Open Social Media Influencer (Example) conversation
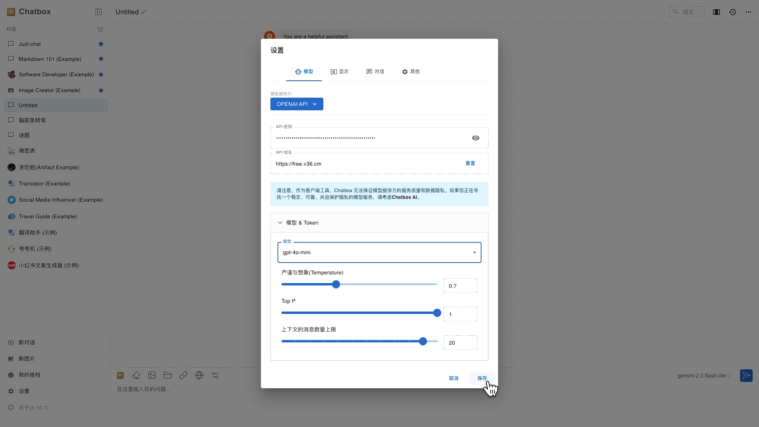 pos(56,200)
